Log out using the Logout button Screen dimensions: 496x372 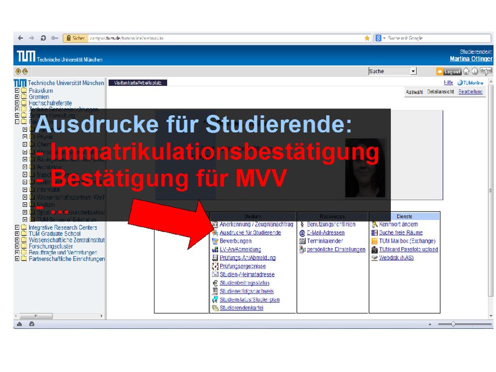click(448, 72)
